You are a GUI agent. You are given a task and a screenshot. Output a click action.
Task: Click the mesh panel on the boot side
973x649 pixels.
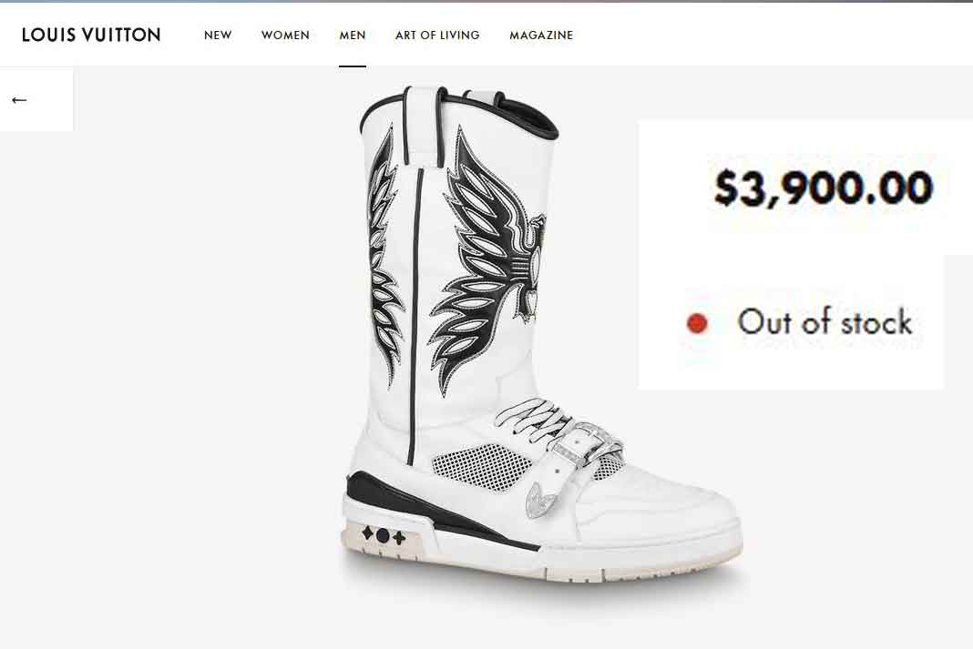[x=481, y=466]
